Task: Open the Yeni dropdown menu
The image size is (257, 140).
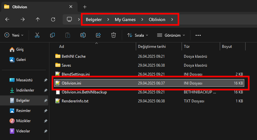Action: (x=14, y=35)
